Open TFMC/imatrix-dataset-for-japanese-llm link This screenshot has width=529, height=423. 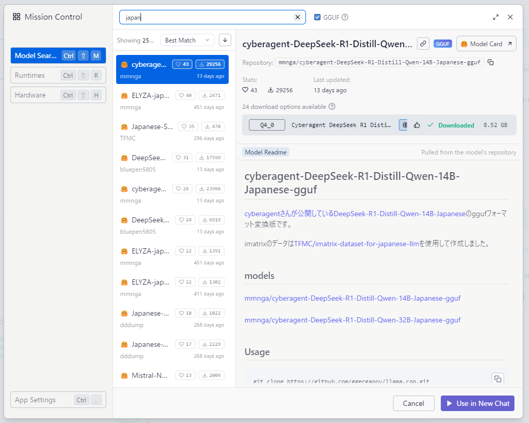point(356,244)
